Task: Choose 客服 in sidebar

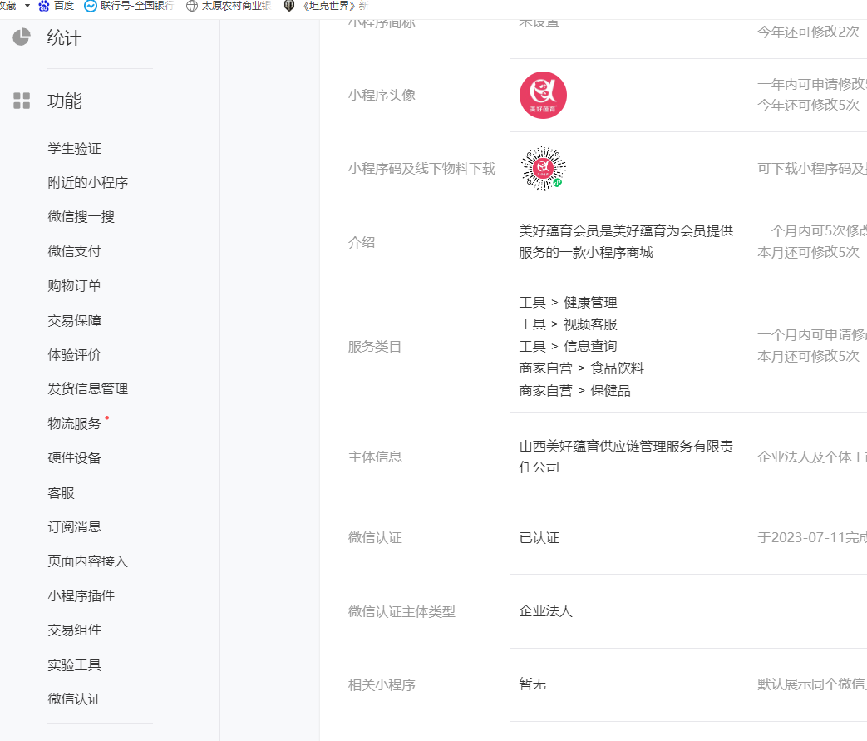Action: (62, 492)
